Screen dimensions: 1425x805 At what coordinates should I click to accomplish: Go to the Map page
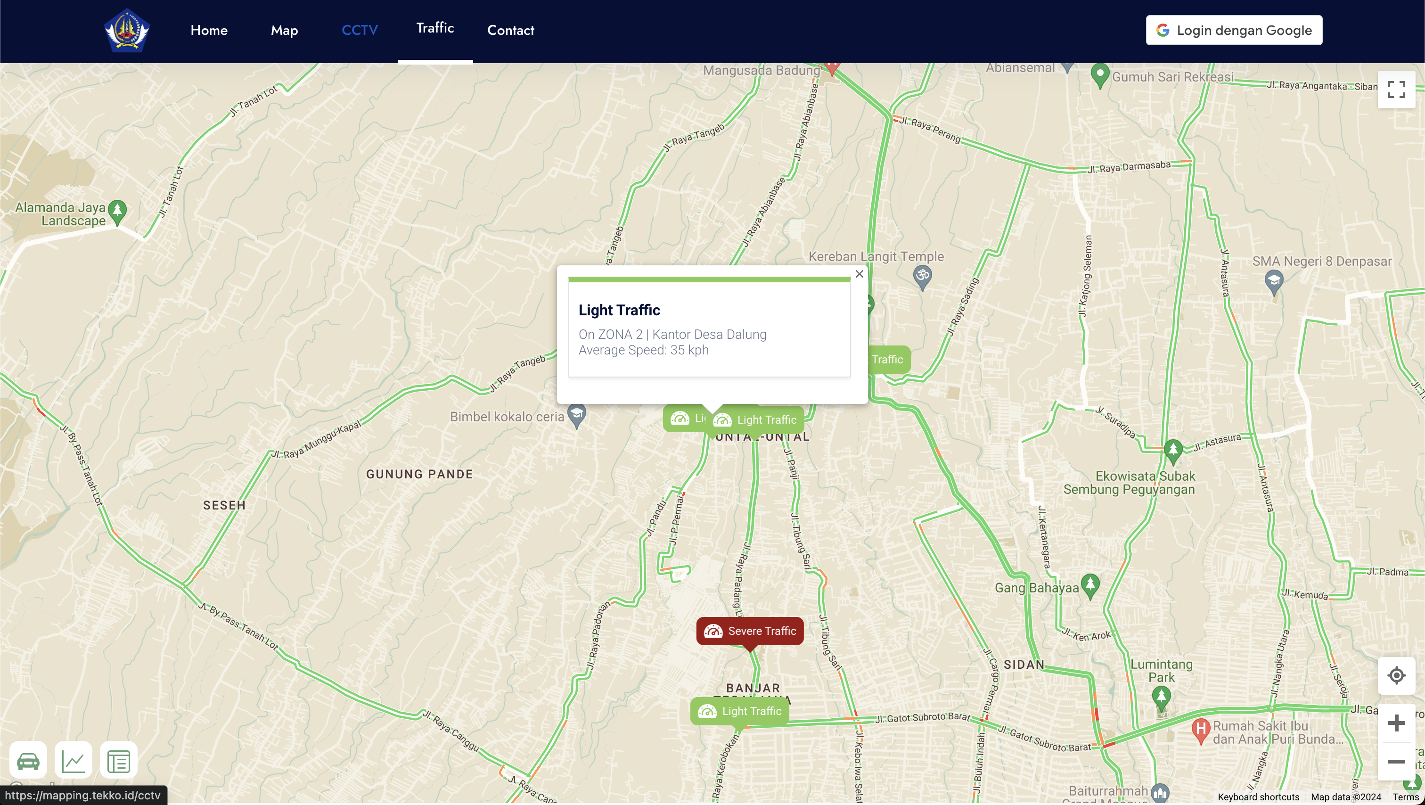tap(284, 31)
